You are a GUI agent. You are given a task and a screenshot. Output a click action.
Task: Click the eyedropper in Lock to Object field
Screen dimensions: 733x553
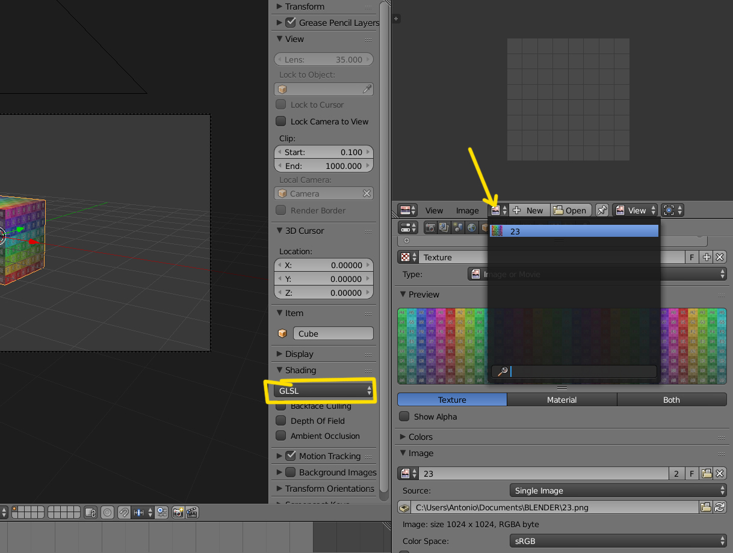pyautogui.click(x=367, y=89)
